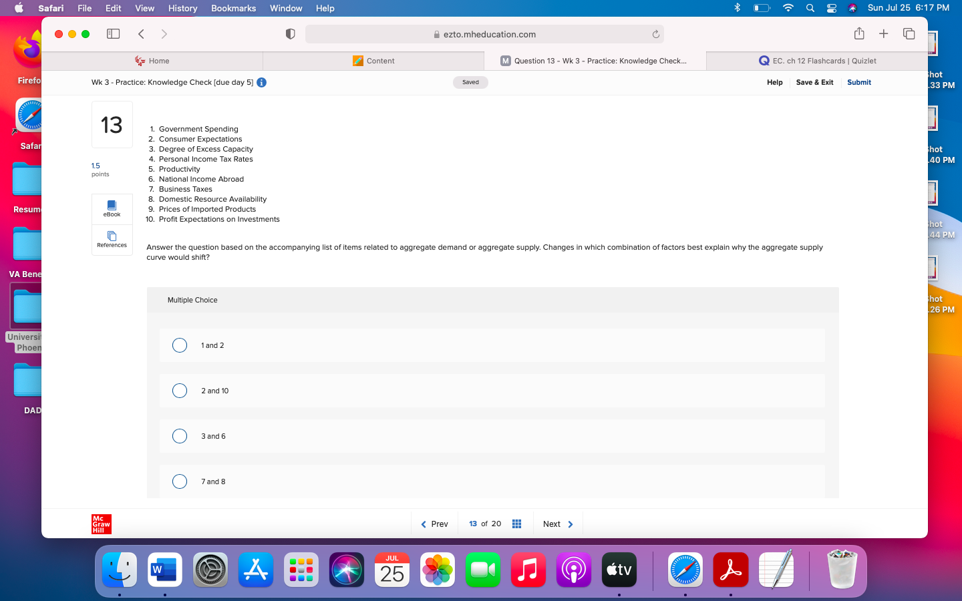Select answer choice 3 and 6

tap(180, 436)
